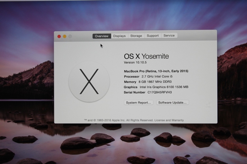Click the Apple copyright notice text
This screenshot has width=247, height=164.
click(118, 120)
